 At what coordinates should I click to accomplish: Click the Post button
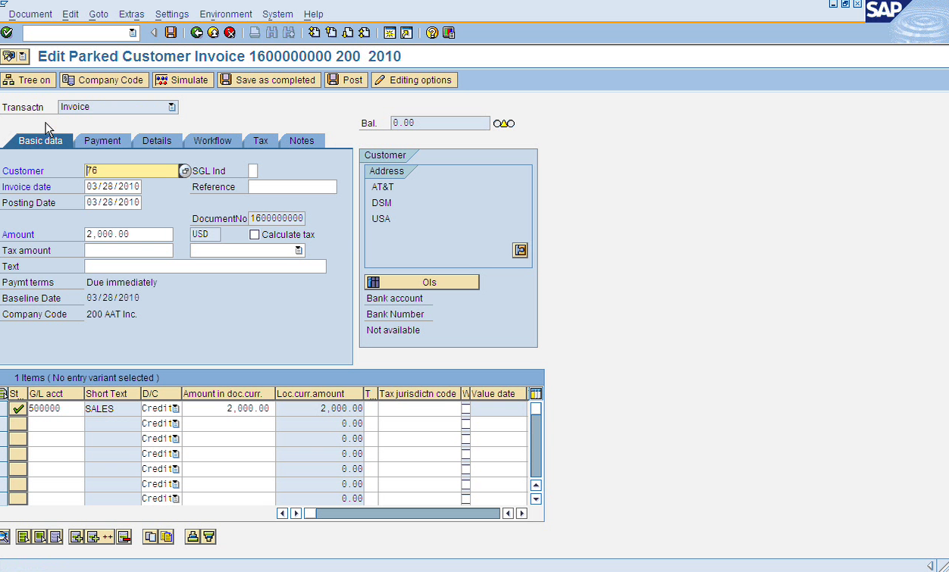[346, 80]
